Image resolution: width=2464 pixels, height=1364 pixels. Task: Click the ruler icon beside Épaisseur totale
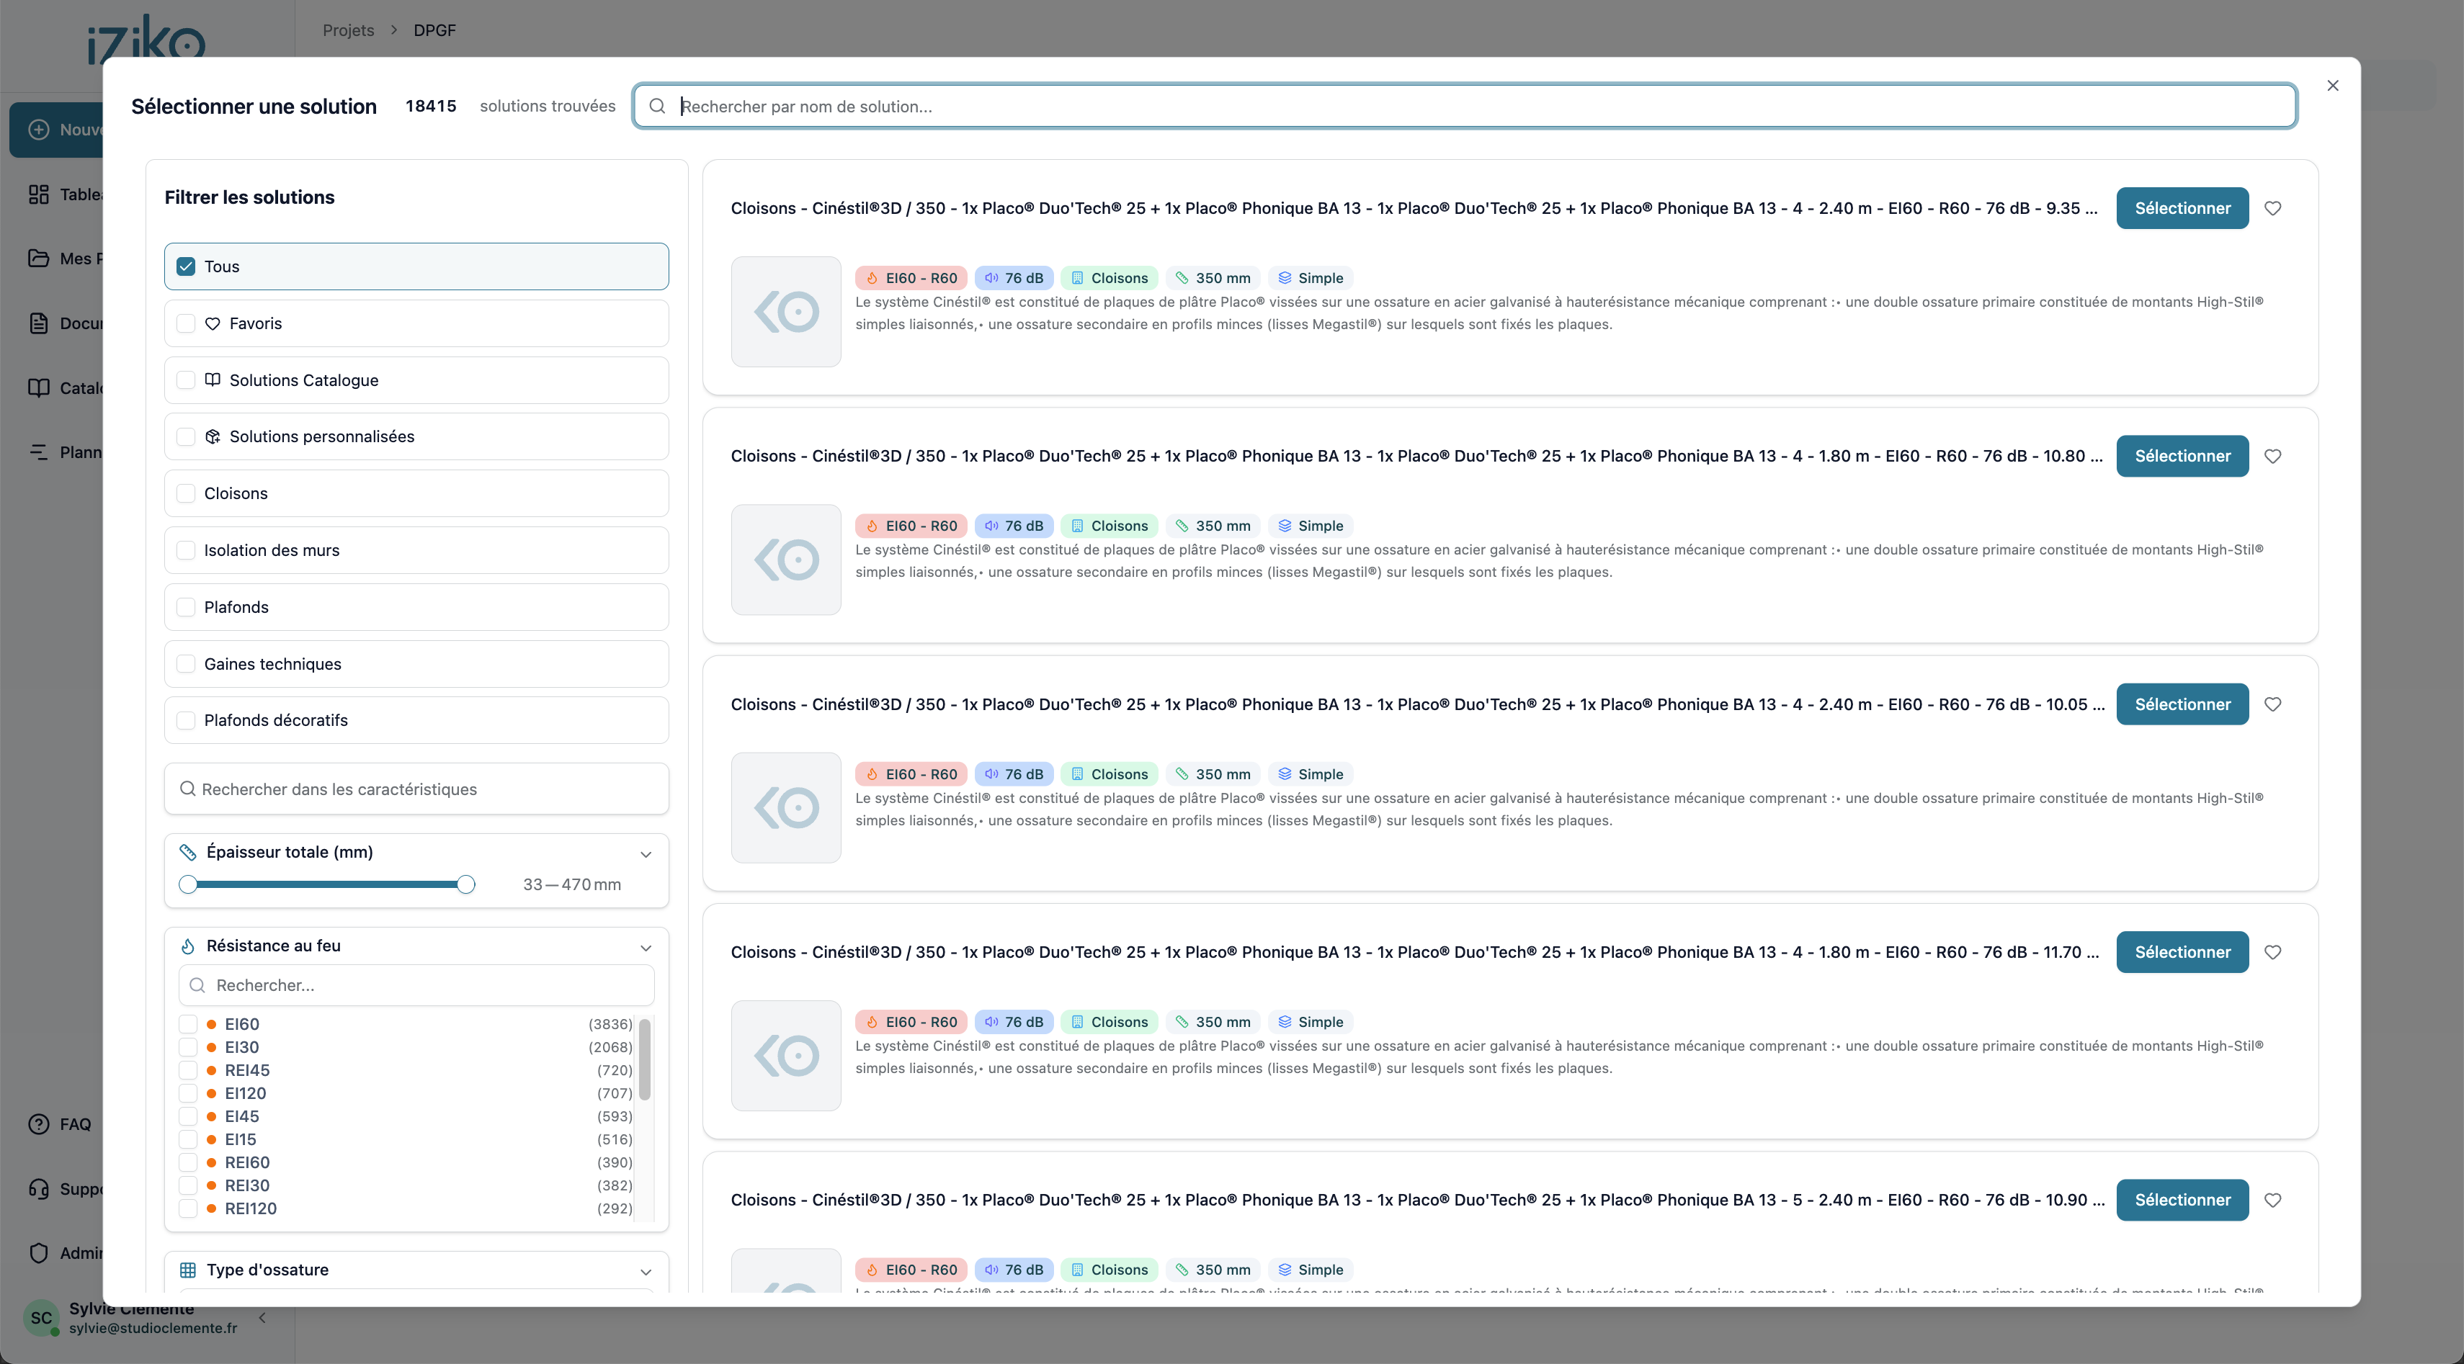[187, 852]
